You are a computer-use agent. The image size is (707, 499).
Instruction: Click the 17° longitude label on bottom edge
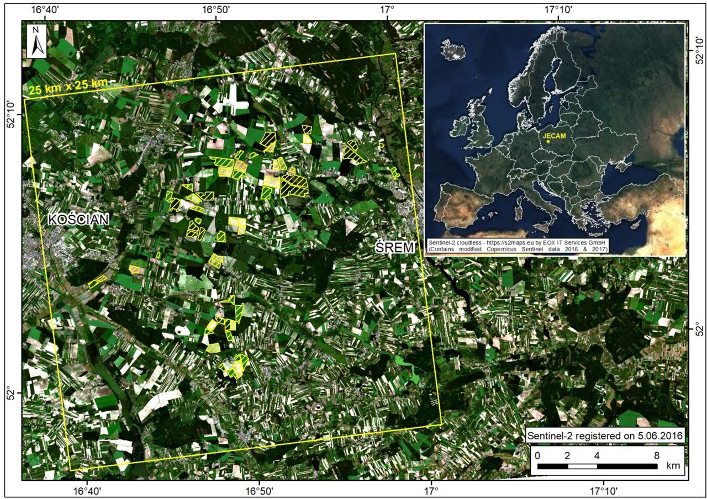tap(431, 490)
